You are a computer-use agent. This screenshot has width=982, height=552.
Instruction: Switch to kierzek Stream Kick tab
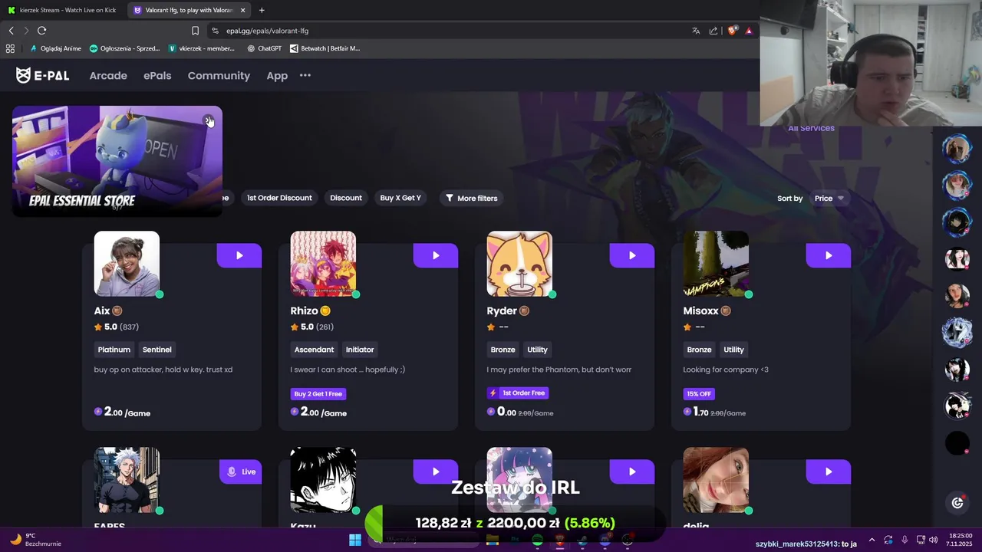(63, 10)
